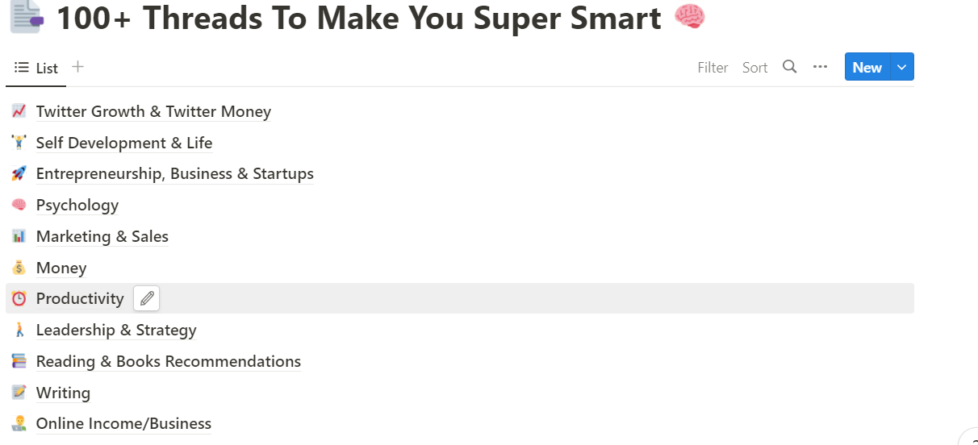Viewport: 978px width, 445px height.
Task: Click the money bag icon for Money
Action: 19,268
